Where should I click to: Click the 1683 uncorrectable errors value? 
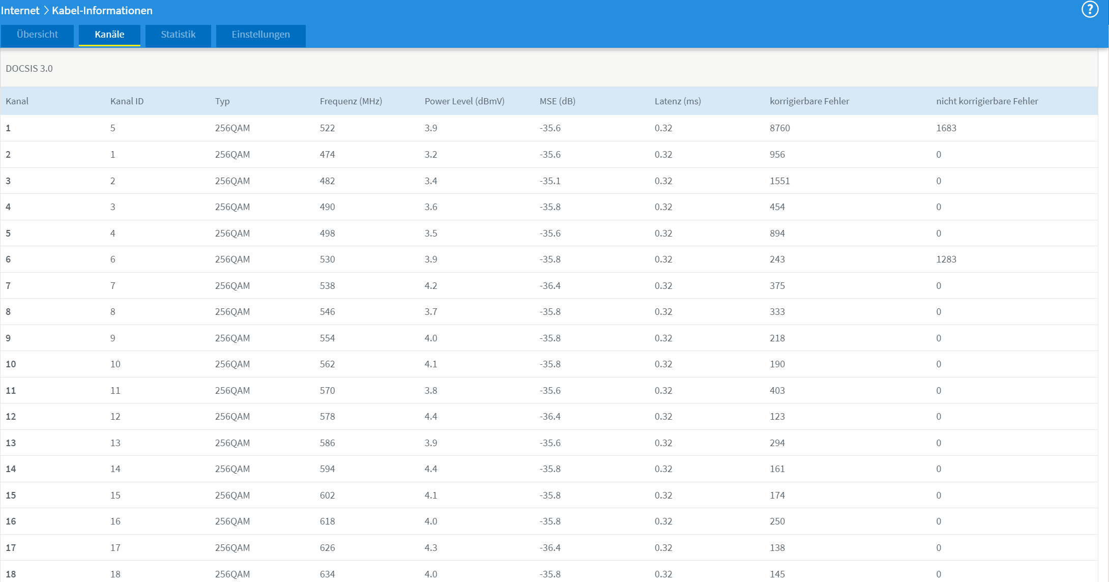(x=946, y=128)
